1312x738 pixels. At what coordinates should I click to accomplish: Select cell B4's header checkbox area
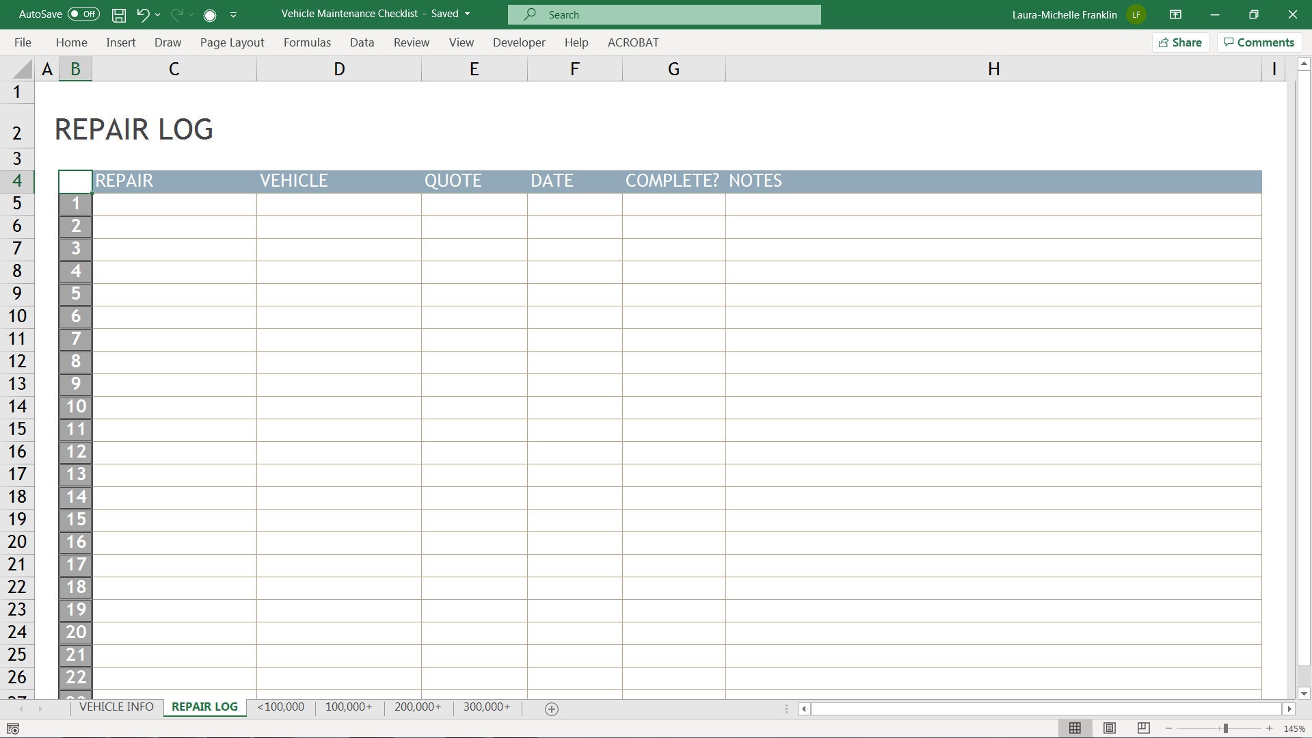(x=75, y=181)
